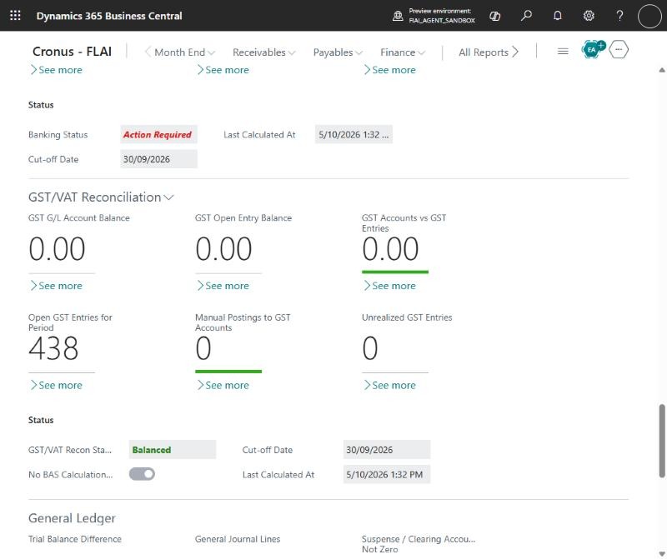Screen dimensions: 667x559
Task: See more under GST Accounts vs GST Entries
Action: [389, 286]
